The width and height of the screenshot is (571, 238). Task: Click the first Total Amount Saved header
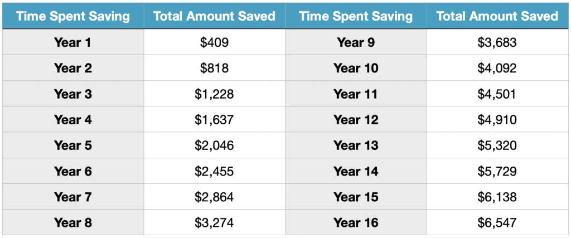[x=215, y=16]
